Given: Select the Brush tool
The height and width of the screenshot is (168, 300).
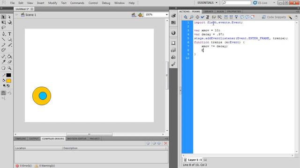Looking at the screenshot, I should [x=9, y=45].
